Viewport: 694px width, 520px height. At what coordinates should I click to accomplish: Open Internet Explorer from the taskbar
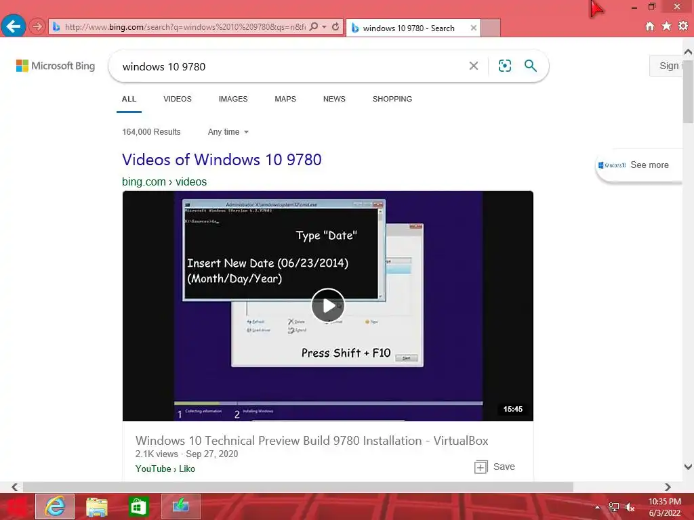(55, 506)
